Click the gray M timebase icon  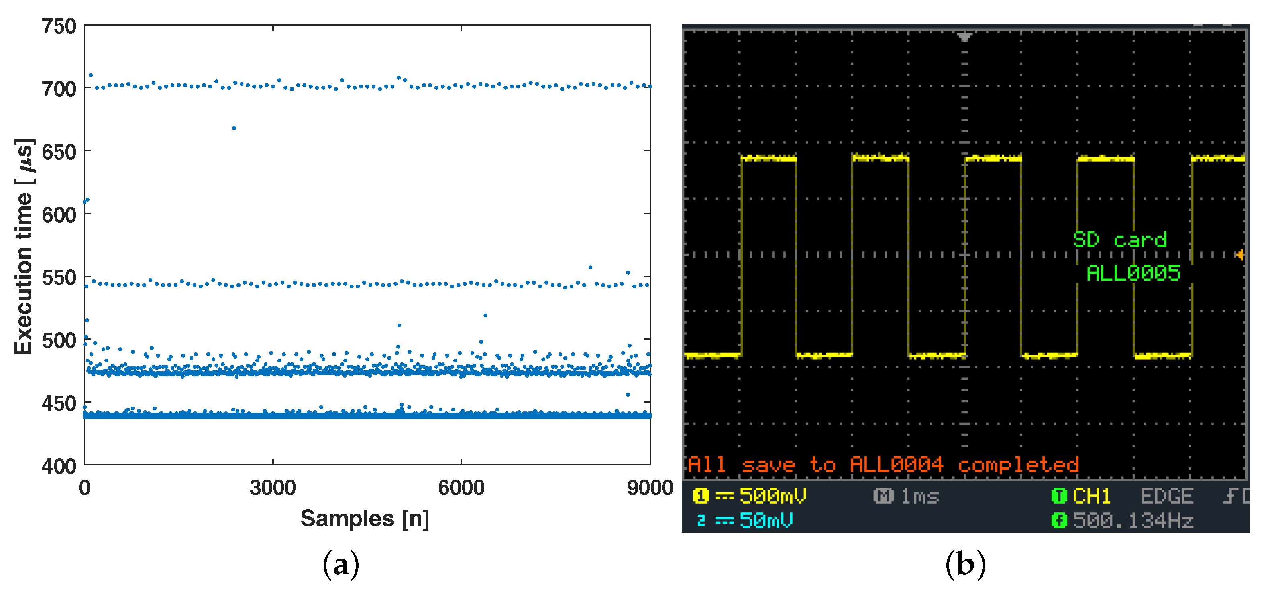pos(883,496)
